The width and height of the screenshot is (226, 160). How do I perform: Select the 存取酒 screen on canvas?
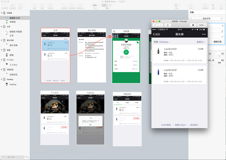126,56
